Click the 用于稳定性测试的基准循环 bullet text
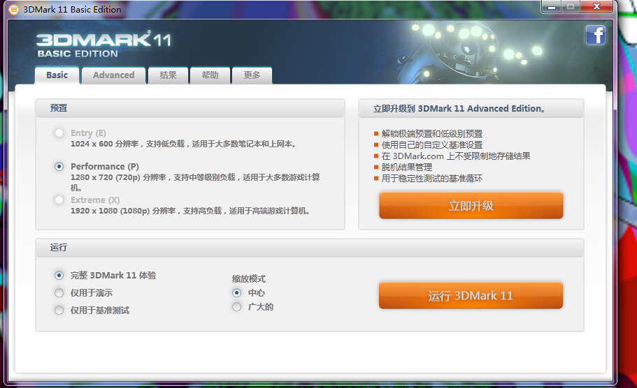 click(432, 179)
